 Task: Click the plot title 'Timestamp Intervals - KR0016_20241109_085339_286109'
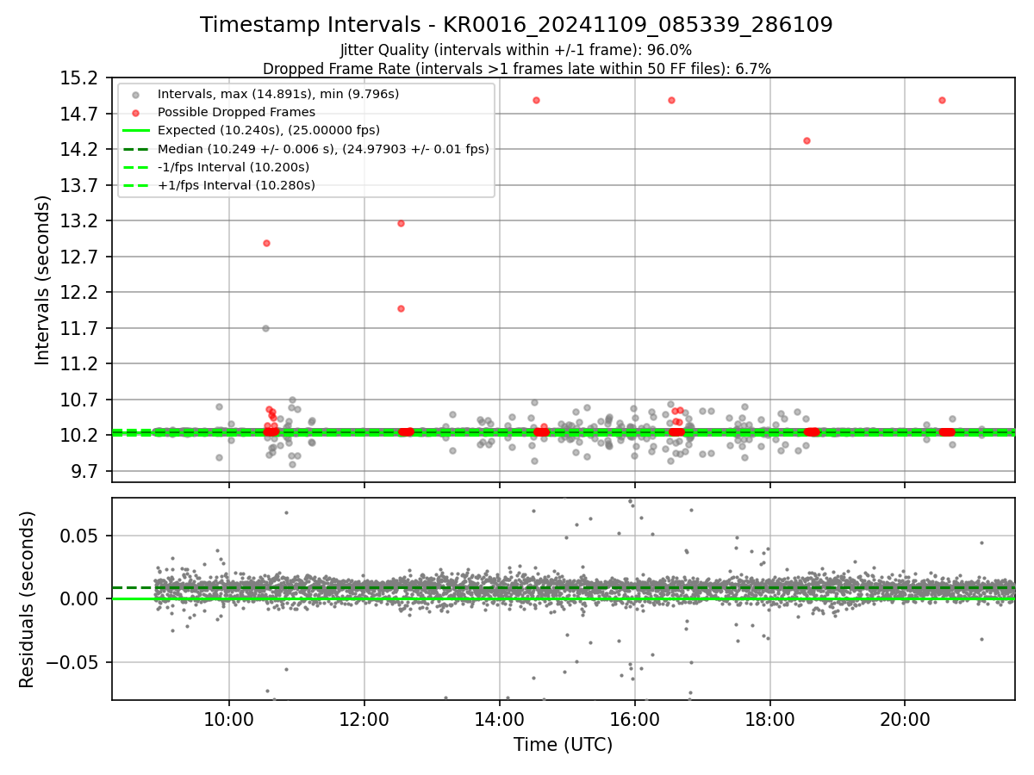coord(516,25)
